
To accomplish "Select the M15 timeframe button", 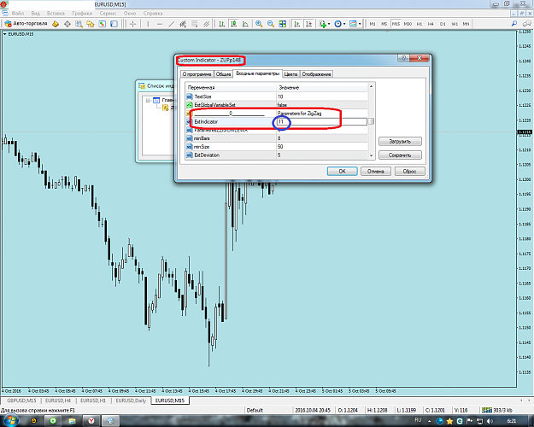I will [396, 24].
